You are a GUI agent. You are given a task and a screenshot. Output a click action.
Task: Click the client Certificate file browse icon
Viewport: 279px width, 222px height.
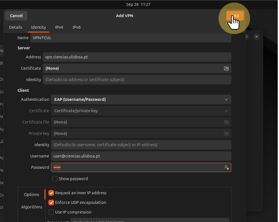pyautogui.click(x=226, y=122)
